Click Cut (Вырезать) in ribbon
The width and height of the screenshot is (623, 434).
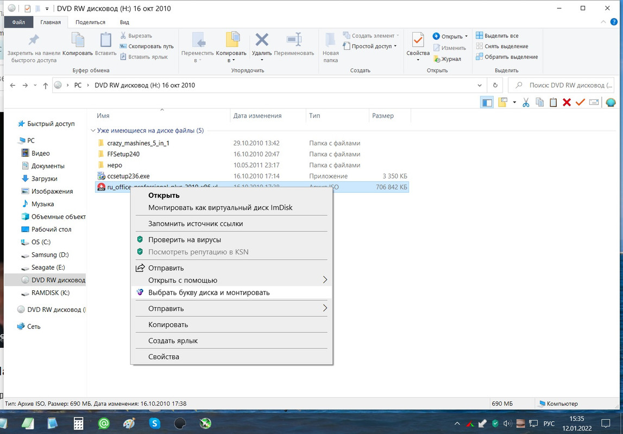click(x=136, y=36)
